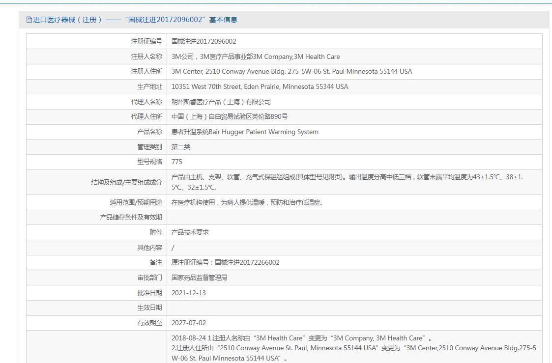Click the 适用范围/预期用途 value text
Screen dimensions: 552x363
point(247,202)
